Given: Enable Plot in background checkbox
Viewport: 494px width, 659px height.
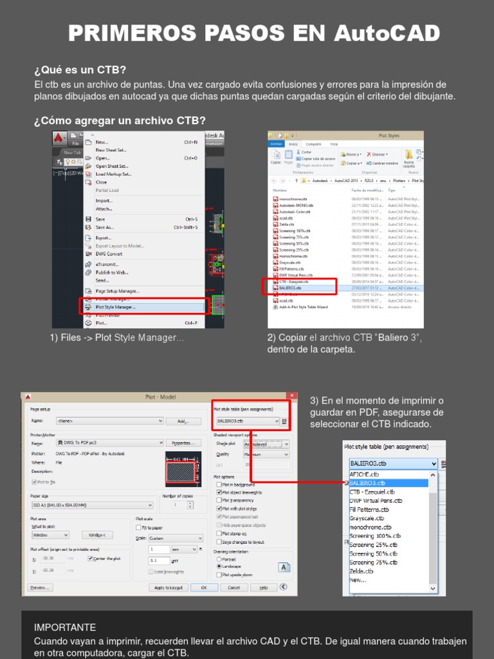Looking at the screenshot, I should (x=219, y=485).
